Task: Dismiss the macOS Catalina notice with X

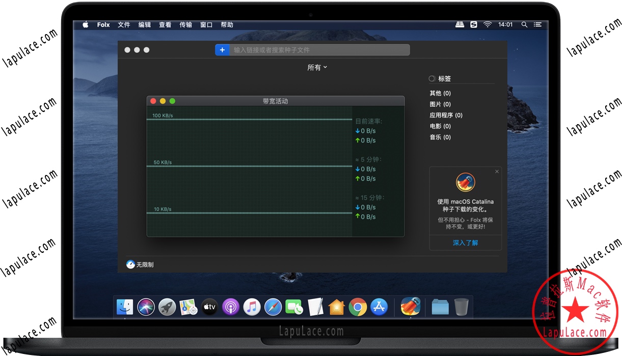Action: pyautogui.click(x=497, y=171)
